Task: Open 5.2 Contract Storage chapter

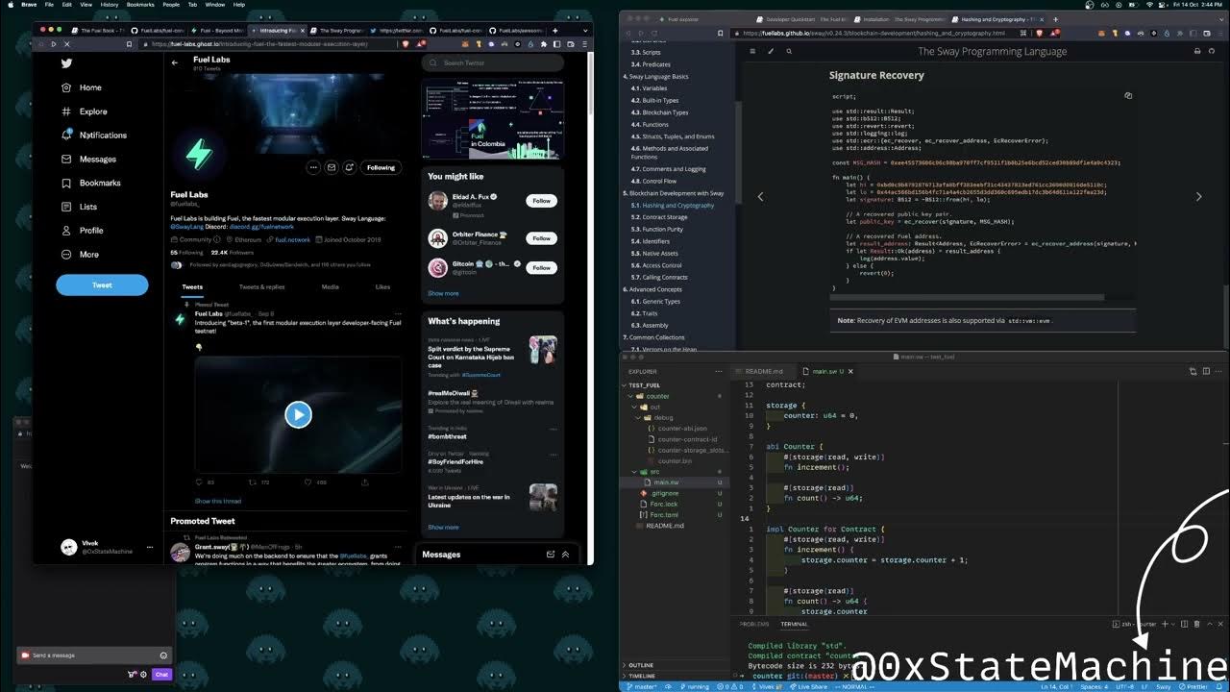Action: pos(659,217)
